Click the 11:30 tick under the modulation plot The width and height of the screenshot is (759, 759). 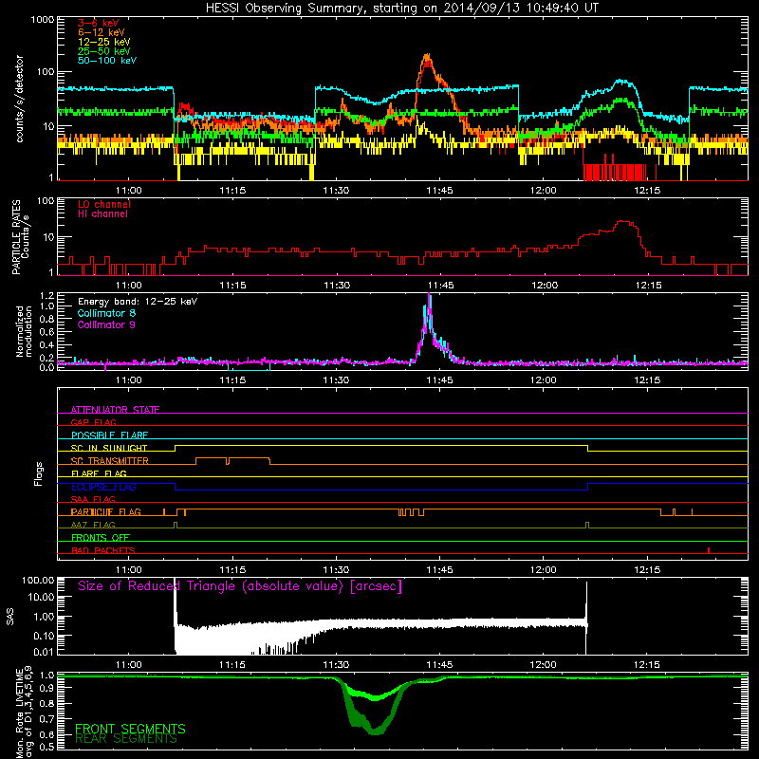[337, 380]
